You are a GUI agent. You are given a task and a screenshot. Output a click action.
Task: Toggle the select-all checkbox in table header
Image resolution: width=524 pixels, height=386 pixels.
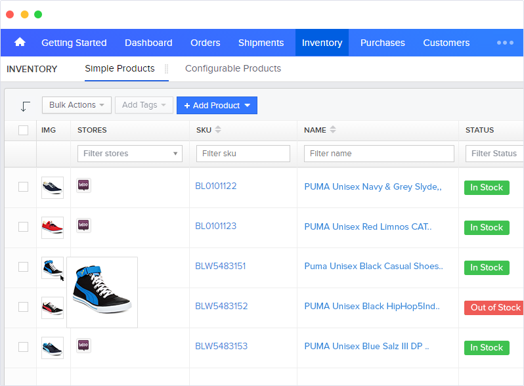(x=24, y=130)
